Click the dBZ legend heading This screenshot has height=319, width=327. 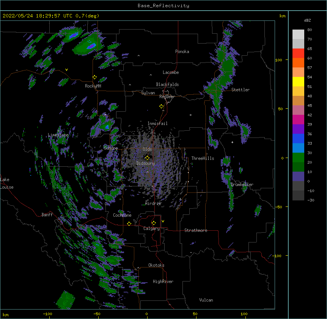tap(307, 20)
